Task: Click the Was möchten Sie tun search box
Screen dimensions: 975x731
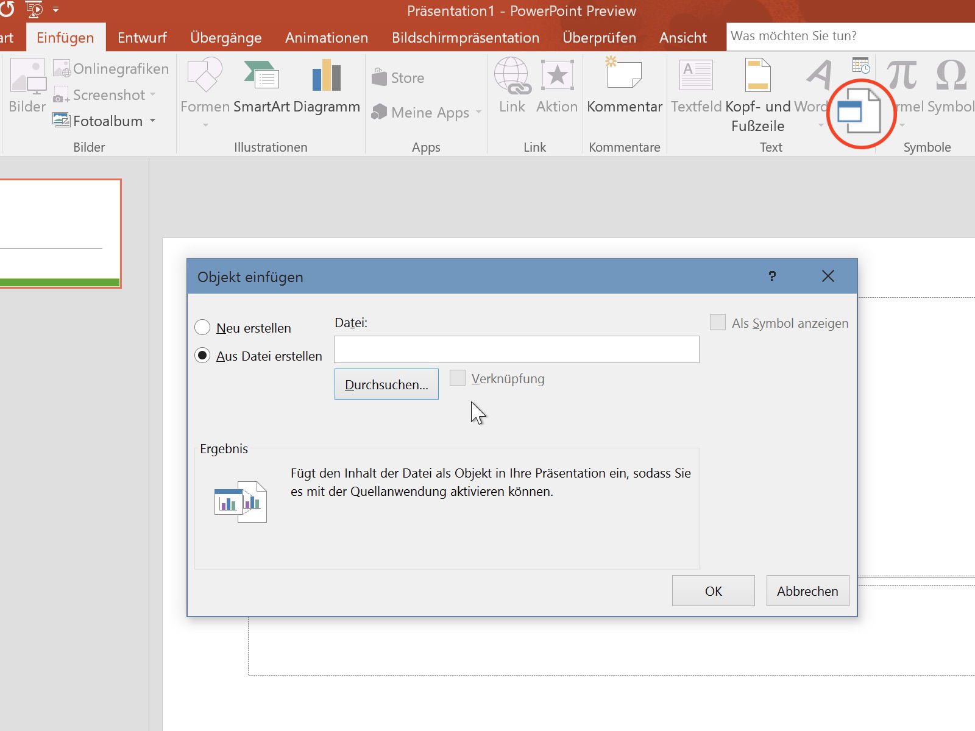Action: tap(851, 36)
